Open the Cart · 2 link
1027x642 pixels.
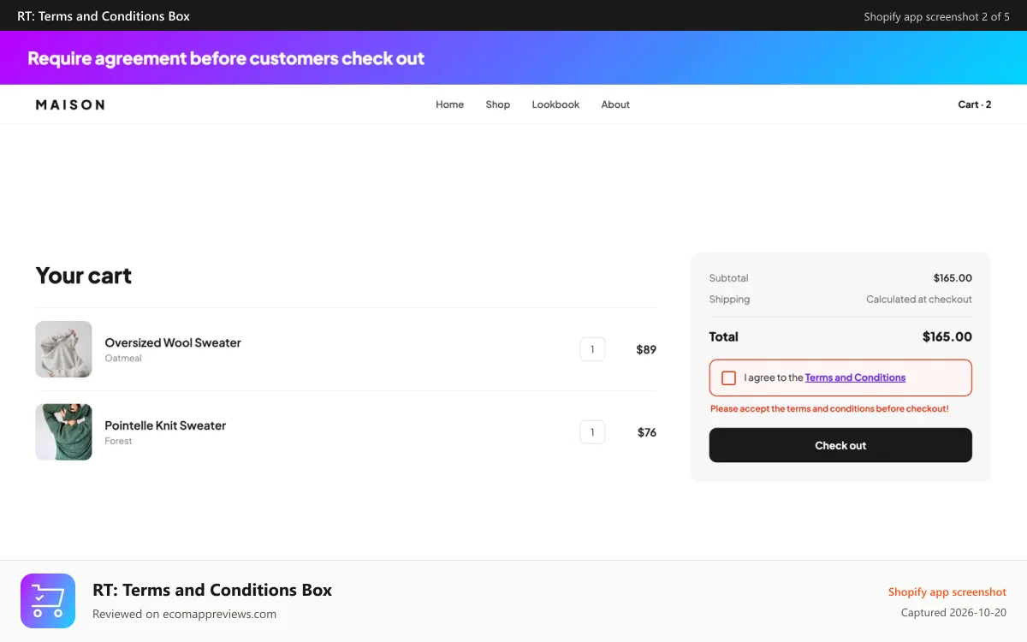tap(975, 104)
